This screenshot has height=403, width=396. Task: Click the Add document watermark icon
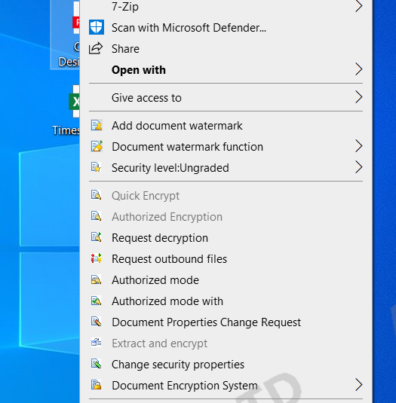pyautogui.click(x=97, y=126)
